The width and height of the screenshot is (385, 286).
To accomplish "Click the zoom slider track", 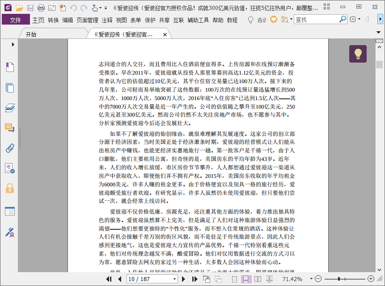I will pyautogui.click(x=345, y=279).
